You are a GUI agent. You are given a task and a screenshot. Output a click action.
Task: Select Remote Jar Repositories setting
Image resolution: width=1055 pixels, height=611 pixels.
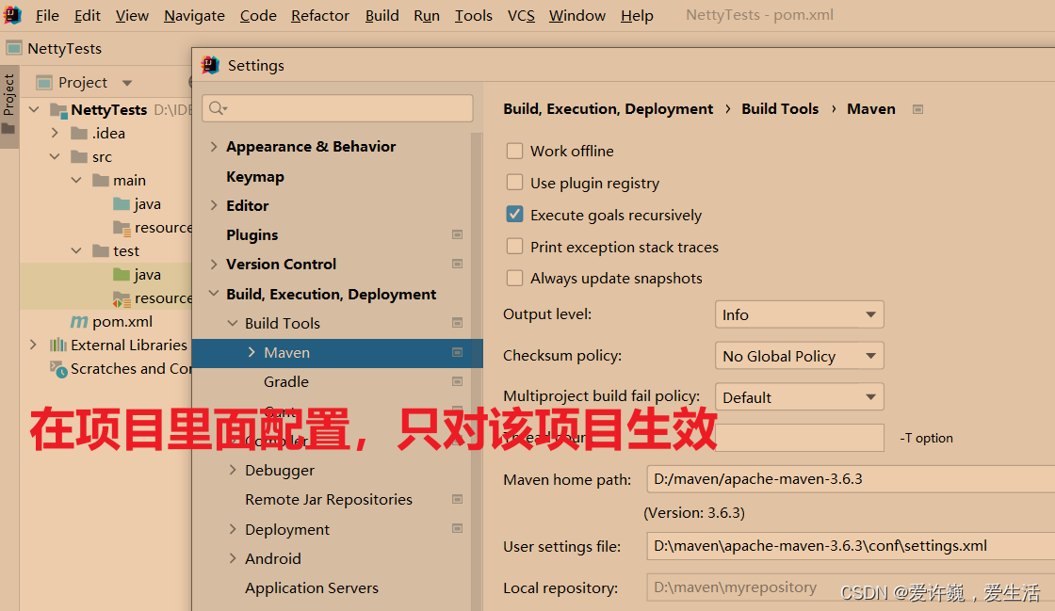click(329, 499)
